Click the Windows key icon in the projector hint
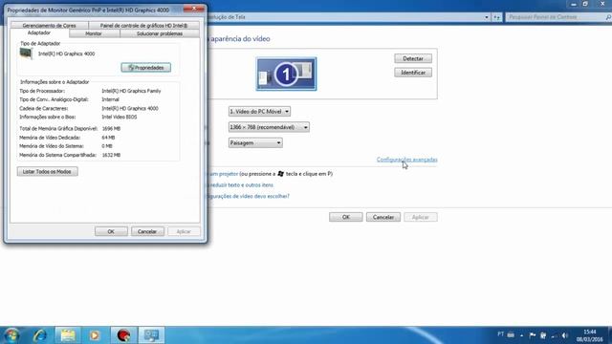Image resolution: width=612 pixels, height=344 pixels. tap(280, 174)
